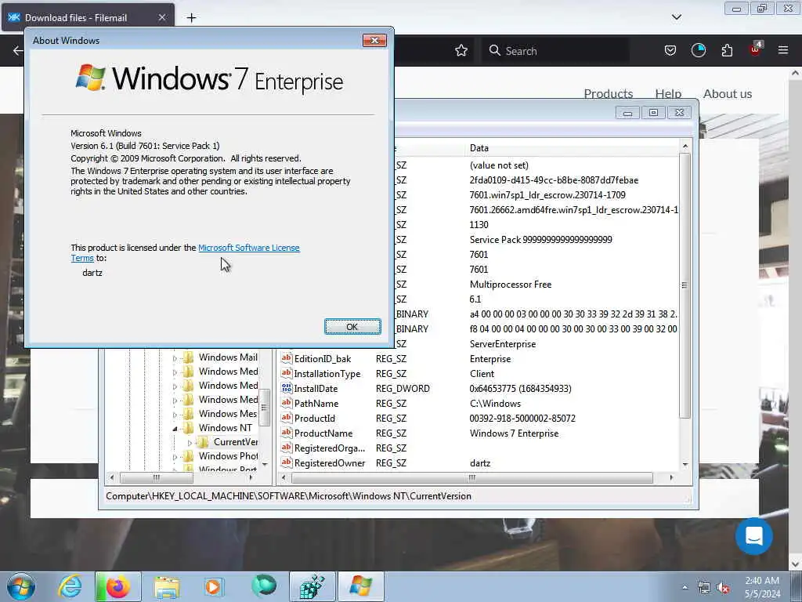The image size is (802, 602).
Task: Close the Download files - Filemail tab
Action: (162, 17)
